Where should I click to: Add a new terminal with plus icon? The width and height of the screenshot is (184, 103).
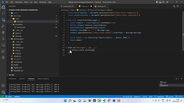176,79
